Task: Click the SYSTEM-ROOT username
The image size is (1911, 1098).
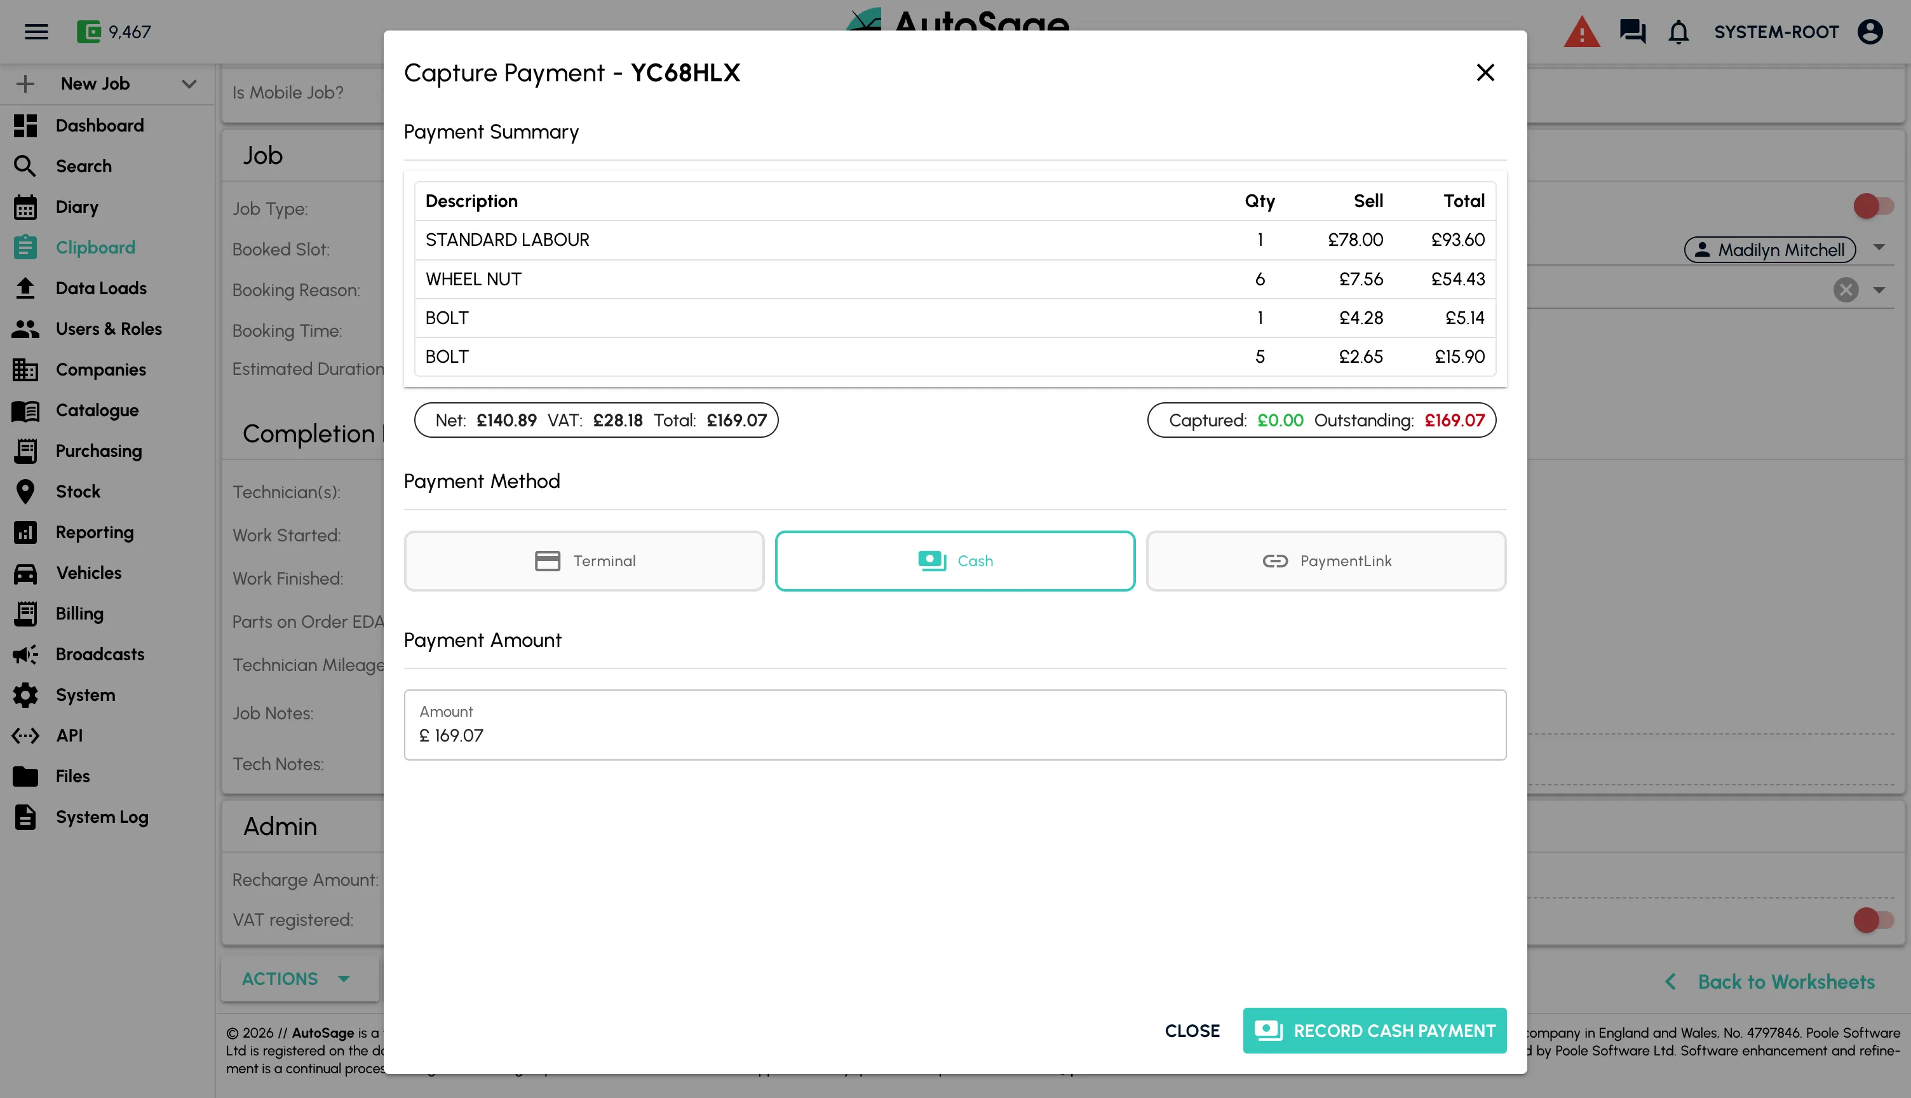Action: pyautogui.click(x=1776, y=32)
